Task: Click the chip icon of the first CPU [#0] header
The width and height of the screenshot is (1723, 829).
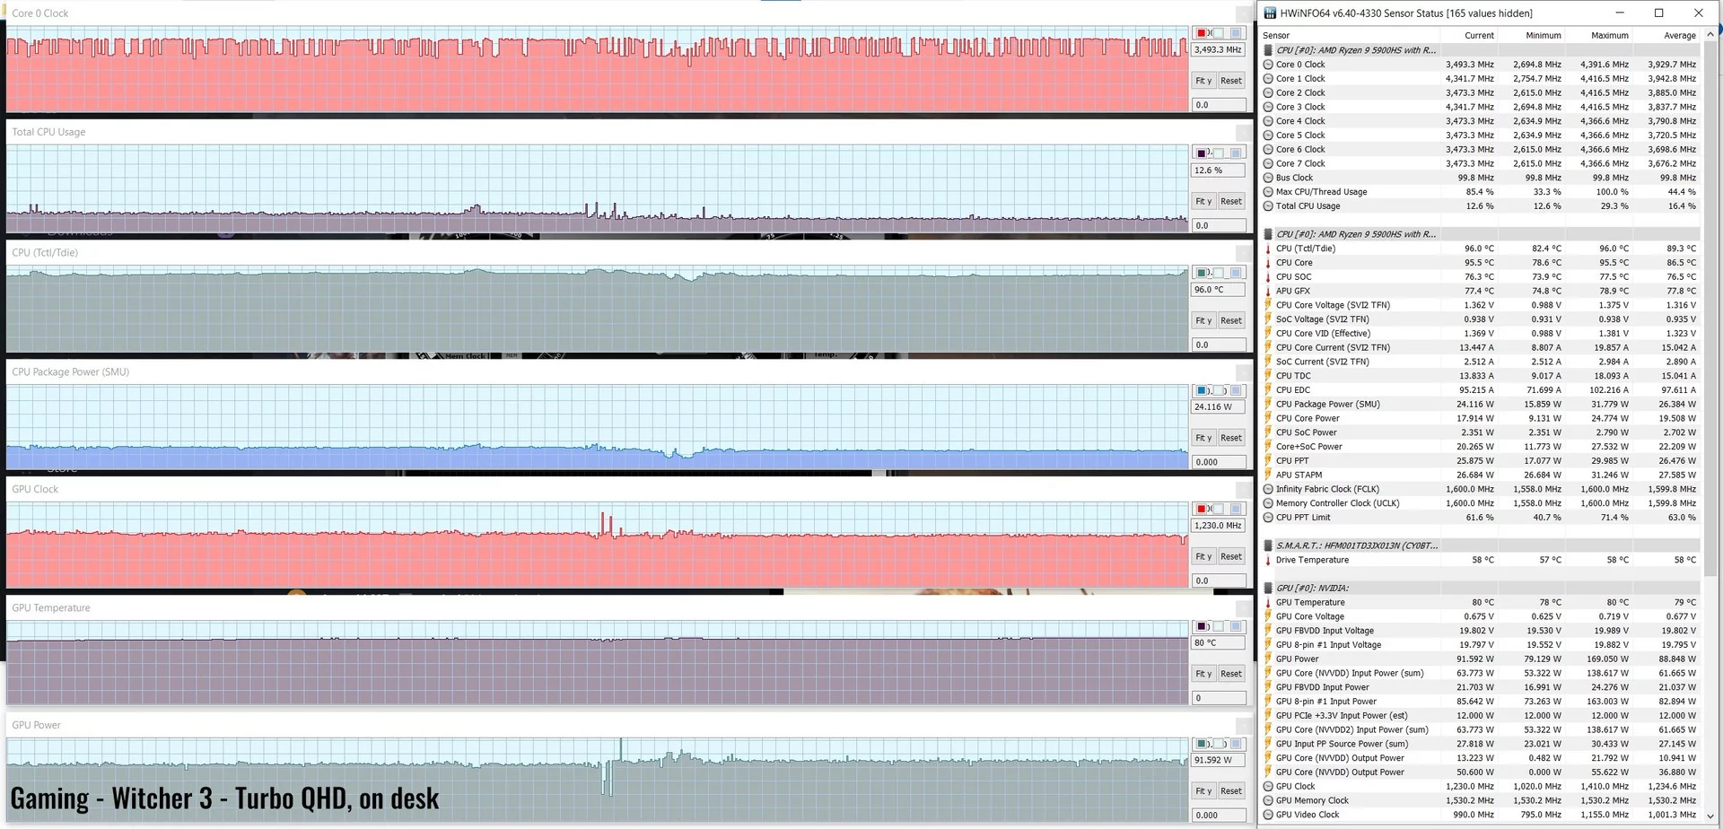Action: click(x=1268, y=50)
